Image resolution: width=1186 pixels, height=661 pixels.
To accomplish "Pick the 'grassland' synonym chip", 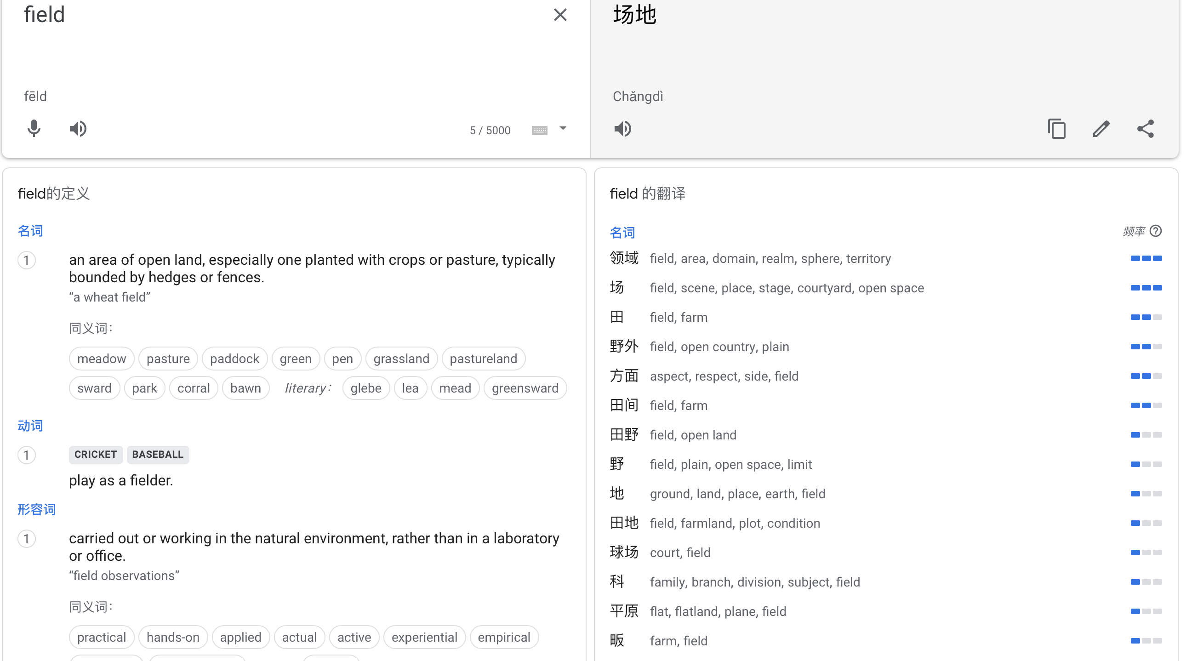I will pos(401,359).
